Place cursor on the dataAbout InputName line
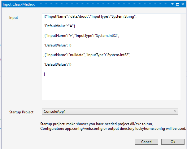The width and height of the screenshot is (187, 149). pos(90,16)
